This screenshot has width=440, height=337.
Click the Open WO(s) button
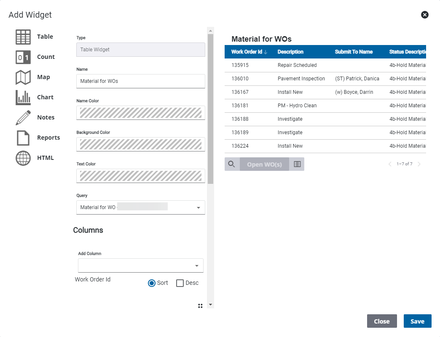[264, 164]
